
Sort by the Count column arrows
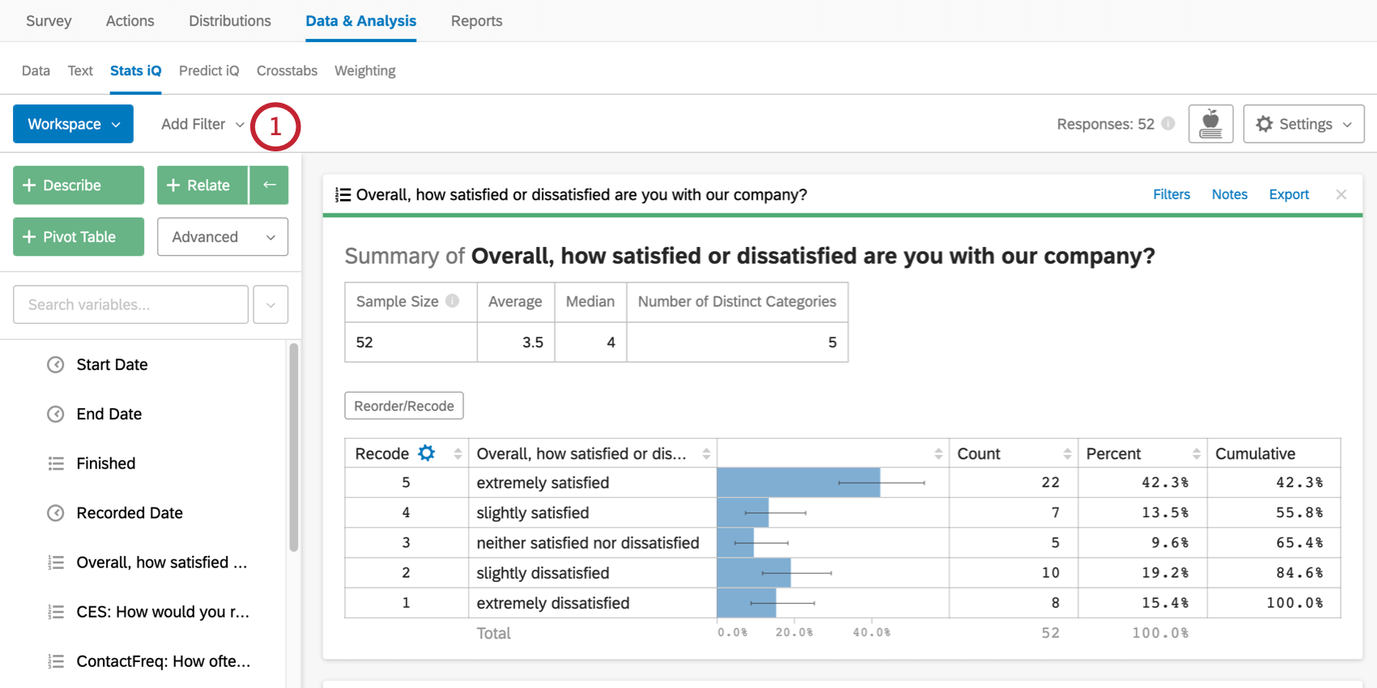tap(1067, 454)
